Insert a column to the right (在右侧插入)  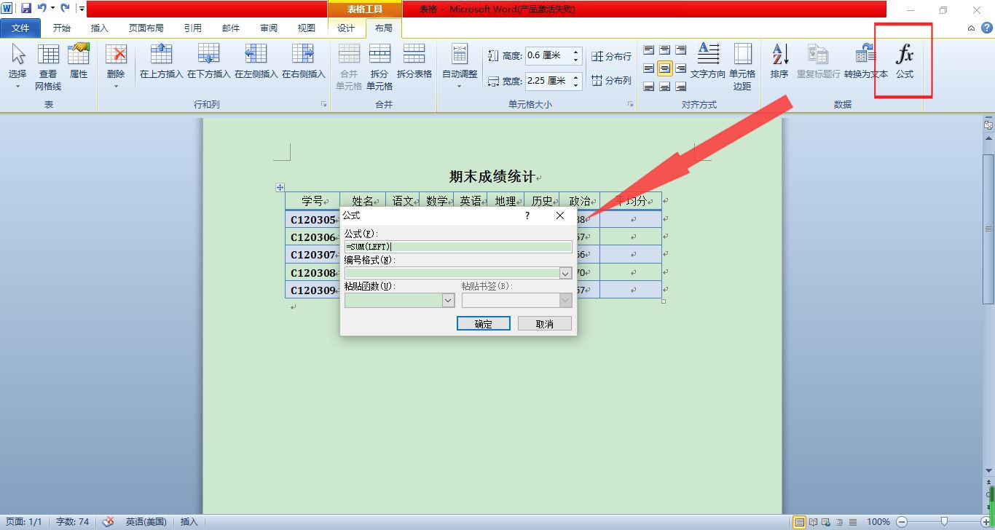tap(304, 62)
